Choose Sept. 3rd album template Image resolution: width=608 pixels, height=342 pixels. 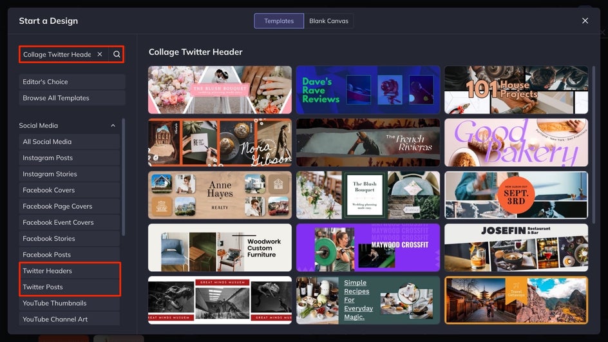[516, 195]
